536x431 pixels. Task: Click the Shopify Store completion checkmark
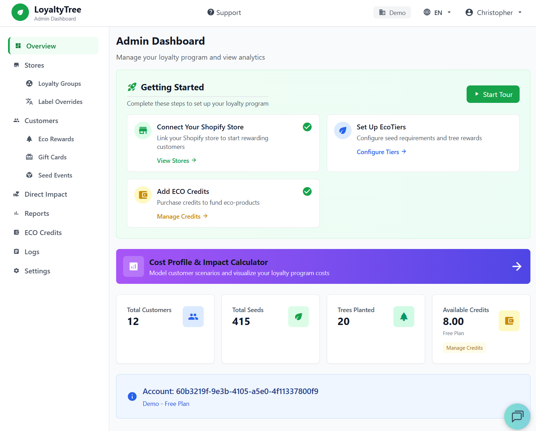[307, 127]
